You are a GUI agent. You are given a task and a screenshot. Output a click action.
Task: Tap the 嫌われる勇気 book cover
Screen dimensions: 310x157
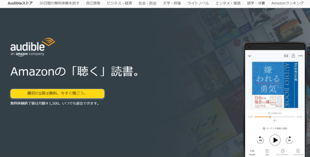tap(275, 85)
